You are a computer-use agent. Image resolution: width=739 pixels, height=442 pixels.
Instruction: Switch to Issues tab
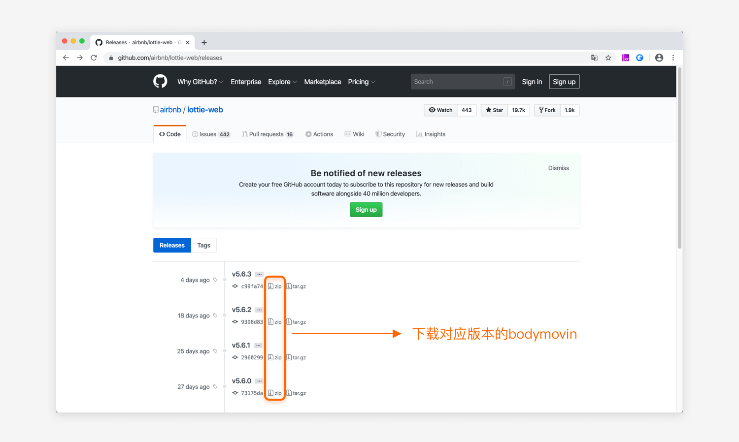(x=211, y=134)
